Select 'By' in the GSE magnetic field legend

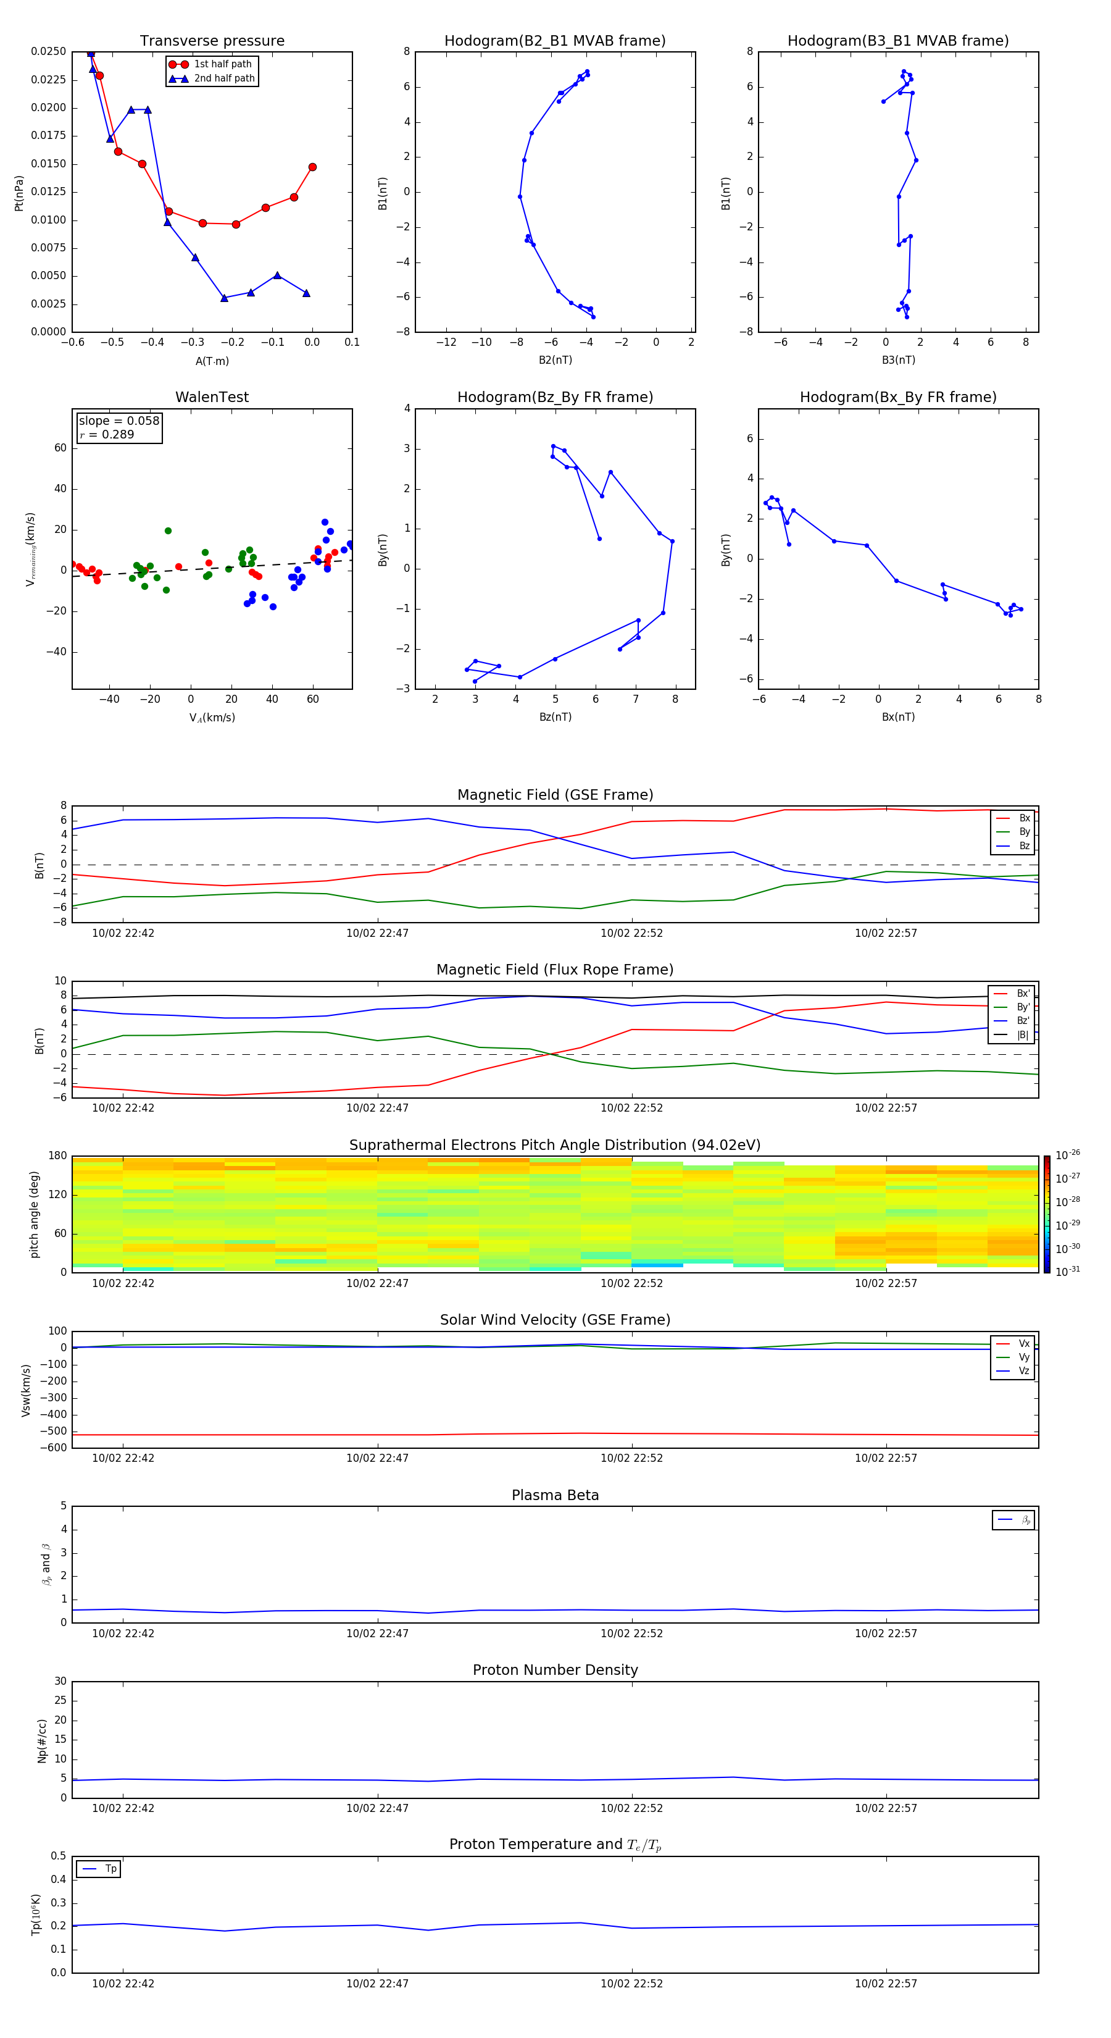coord(1013,832)
